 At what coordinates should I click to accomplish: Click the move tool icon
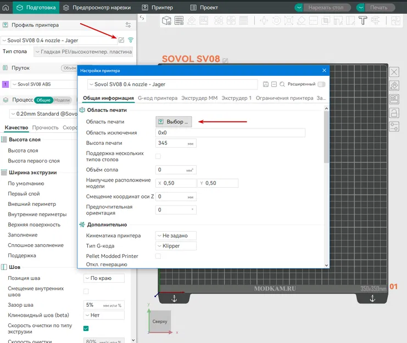point(264,20)
